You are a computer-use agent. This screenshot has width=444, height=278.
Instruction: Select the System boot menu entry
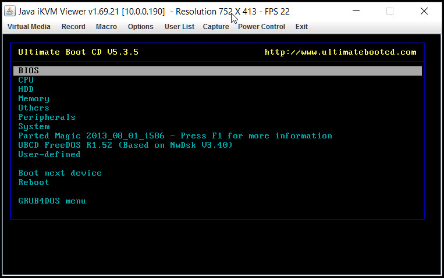pyautogui.click(x=34, y=127)
